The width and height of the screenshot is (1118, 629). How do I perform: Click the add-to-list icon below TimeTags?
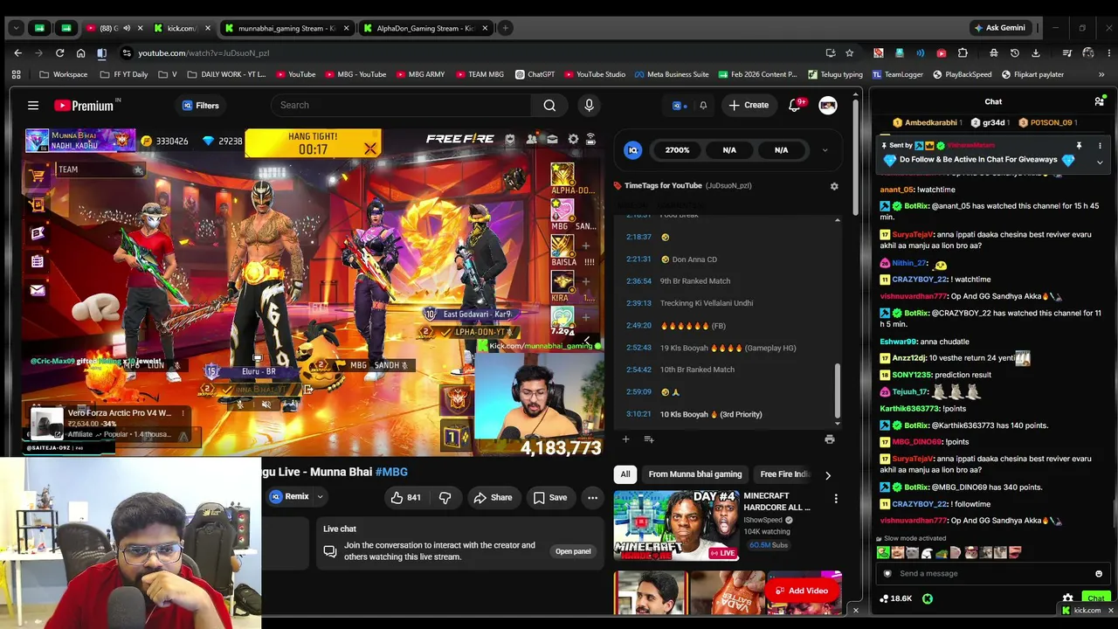[649, 439]
